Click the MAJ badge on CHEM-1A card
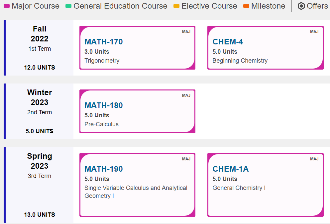 coord(314,159)
